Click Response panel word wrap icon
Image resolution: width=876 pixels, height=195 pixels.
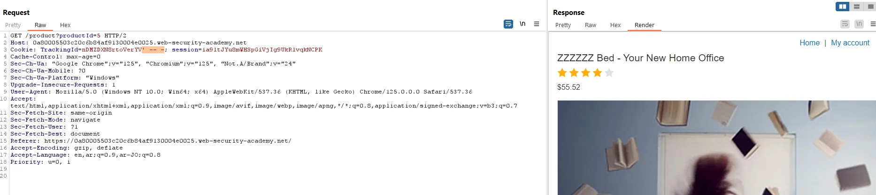(845, 24)
